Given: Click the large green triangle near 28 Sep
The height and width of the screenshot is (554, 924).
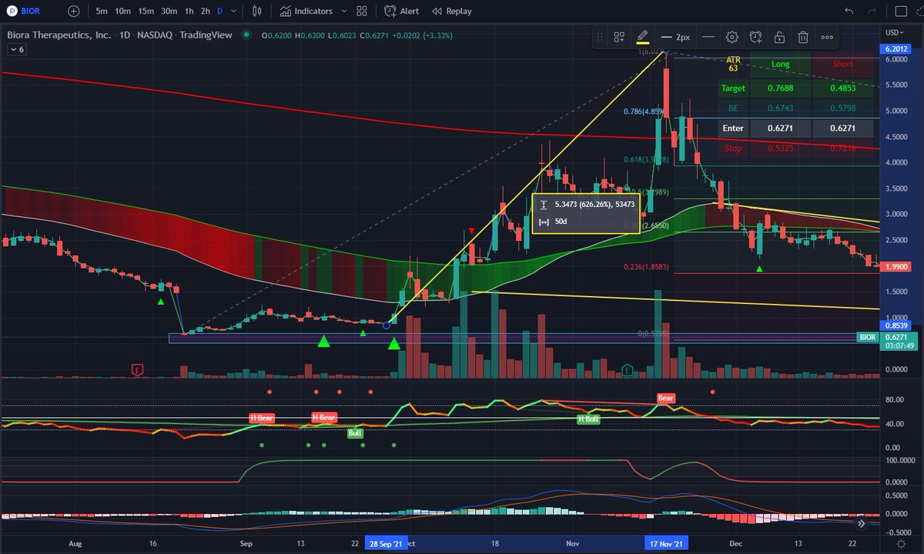Looking at the screenshot, I should pos(394,342).
